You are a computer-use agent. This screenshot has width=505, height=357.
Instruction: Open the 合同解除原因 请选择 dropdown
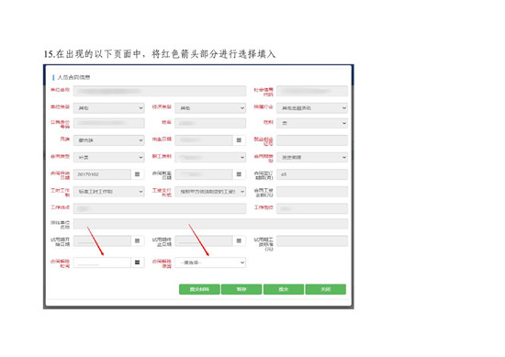210,262
